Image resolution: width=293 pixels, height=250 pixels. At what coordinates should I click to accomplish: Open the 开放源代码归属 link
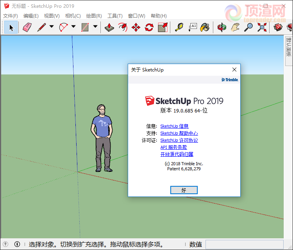tap(177, 154)
